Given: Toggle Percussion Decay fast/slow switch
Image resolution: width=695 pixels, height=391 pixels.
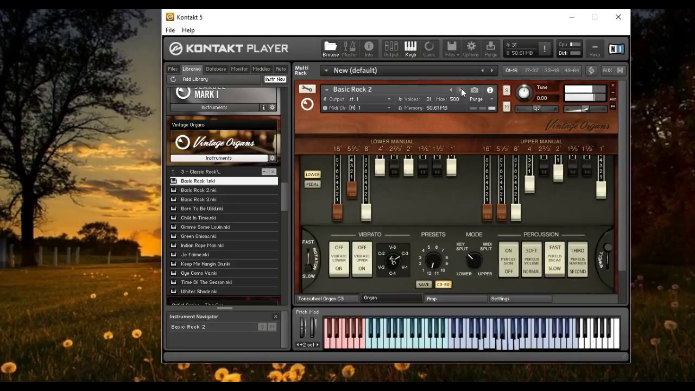Looking at the screenshot, I should pyautogui.click(x=555, y=260).
